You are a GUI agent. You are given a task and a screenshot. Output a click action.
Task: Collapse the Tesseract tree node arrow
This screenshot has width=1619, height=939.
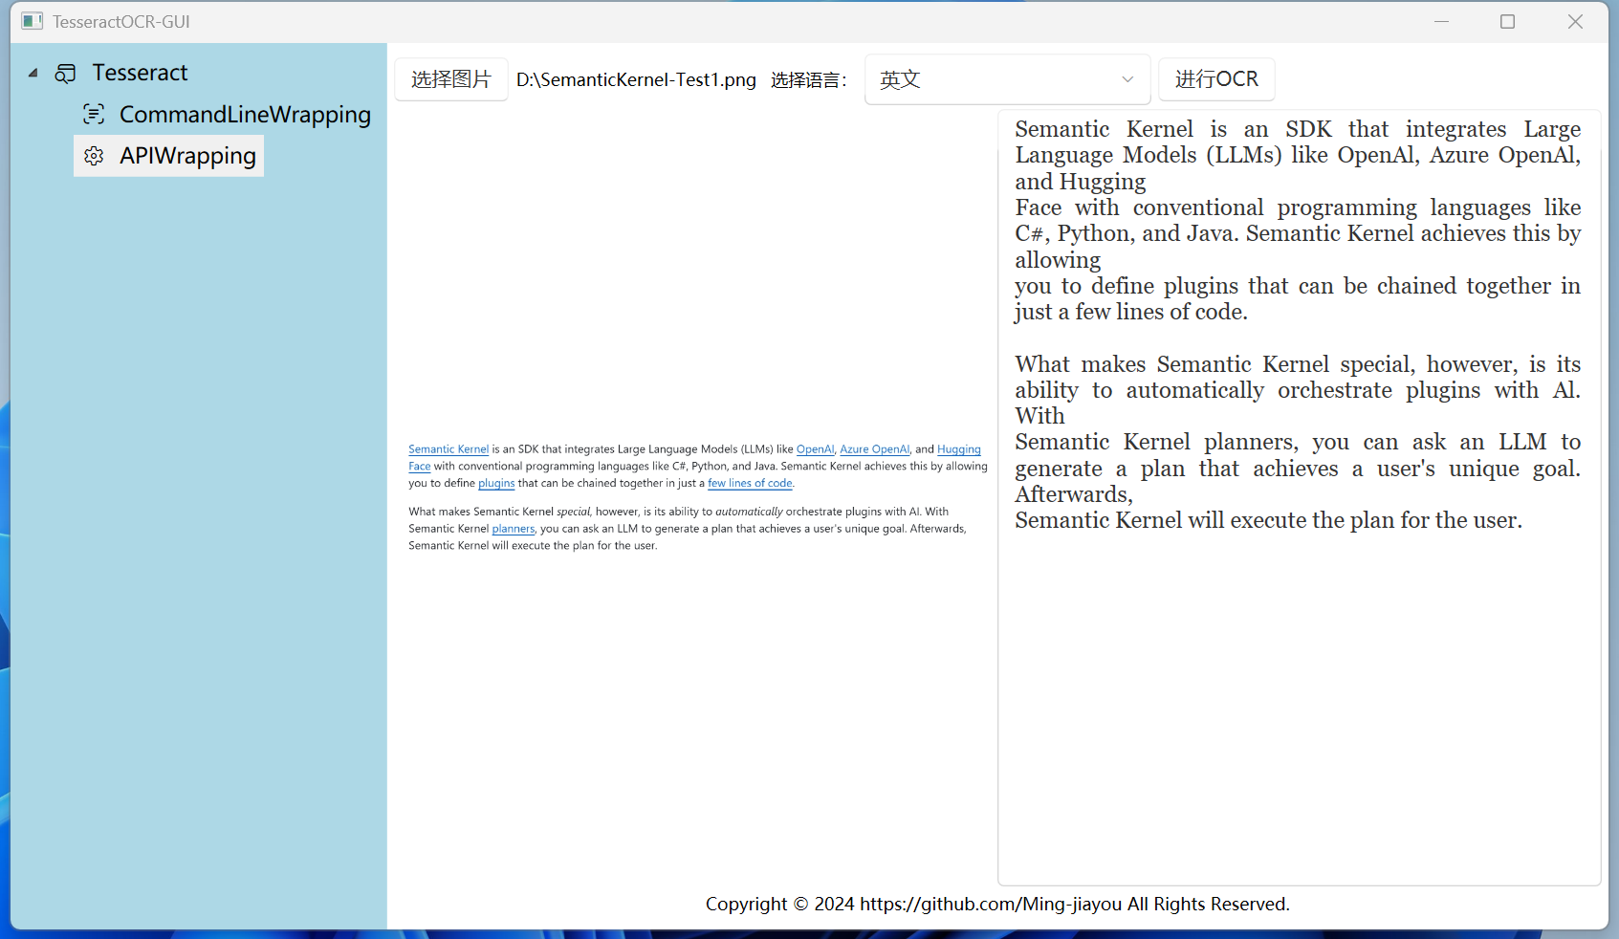(x=33, y=73)
